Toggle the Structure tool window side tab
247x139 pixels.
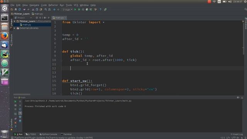[12, 40]
